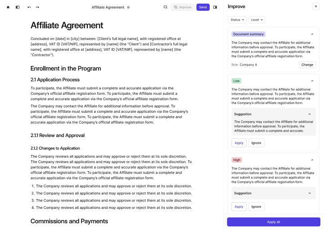Expand the Suggestion in High card
Image resolution: width=324 pixels, height=230 pixels.
(310, 193)
